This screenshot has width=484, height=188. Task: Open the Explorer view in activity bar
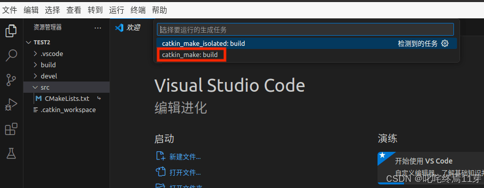(x=11, y=31)
